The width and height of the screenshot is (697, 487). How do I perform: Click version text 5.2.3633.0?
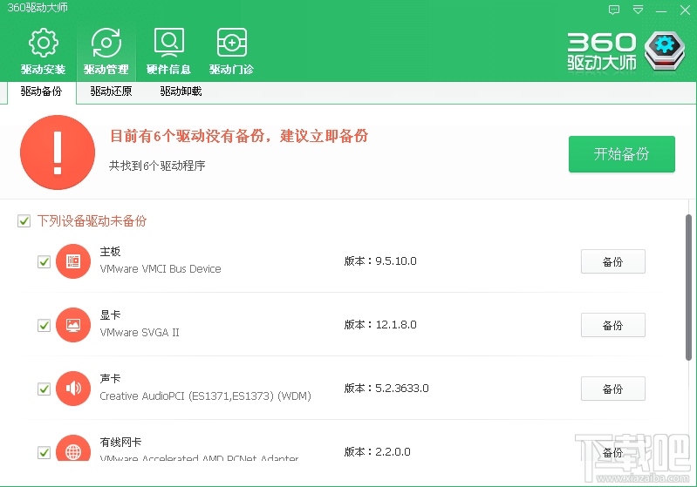click(x=402, y=388)
